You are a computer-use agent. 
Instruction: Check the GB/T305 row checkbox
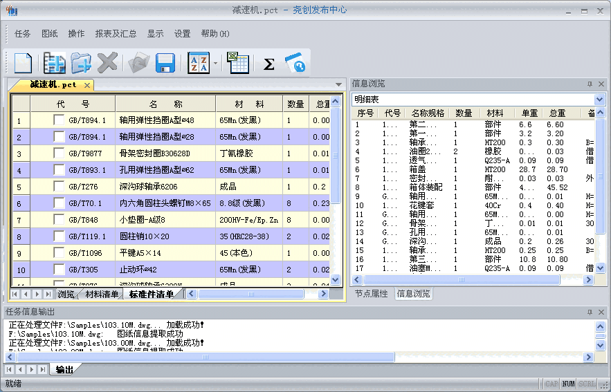[59, 270]
